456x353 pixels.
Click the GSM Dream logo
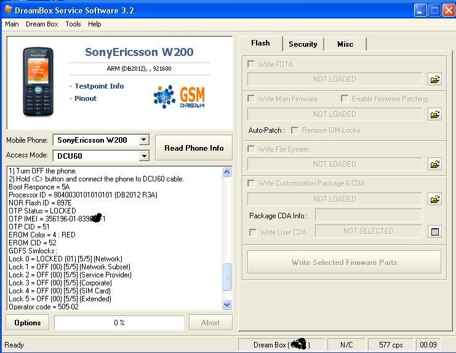pyautogui.click(x=179, y=97)
